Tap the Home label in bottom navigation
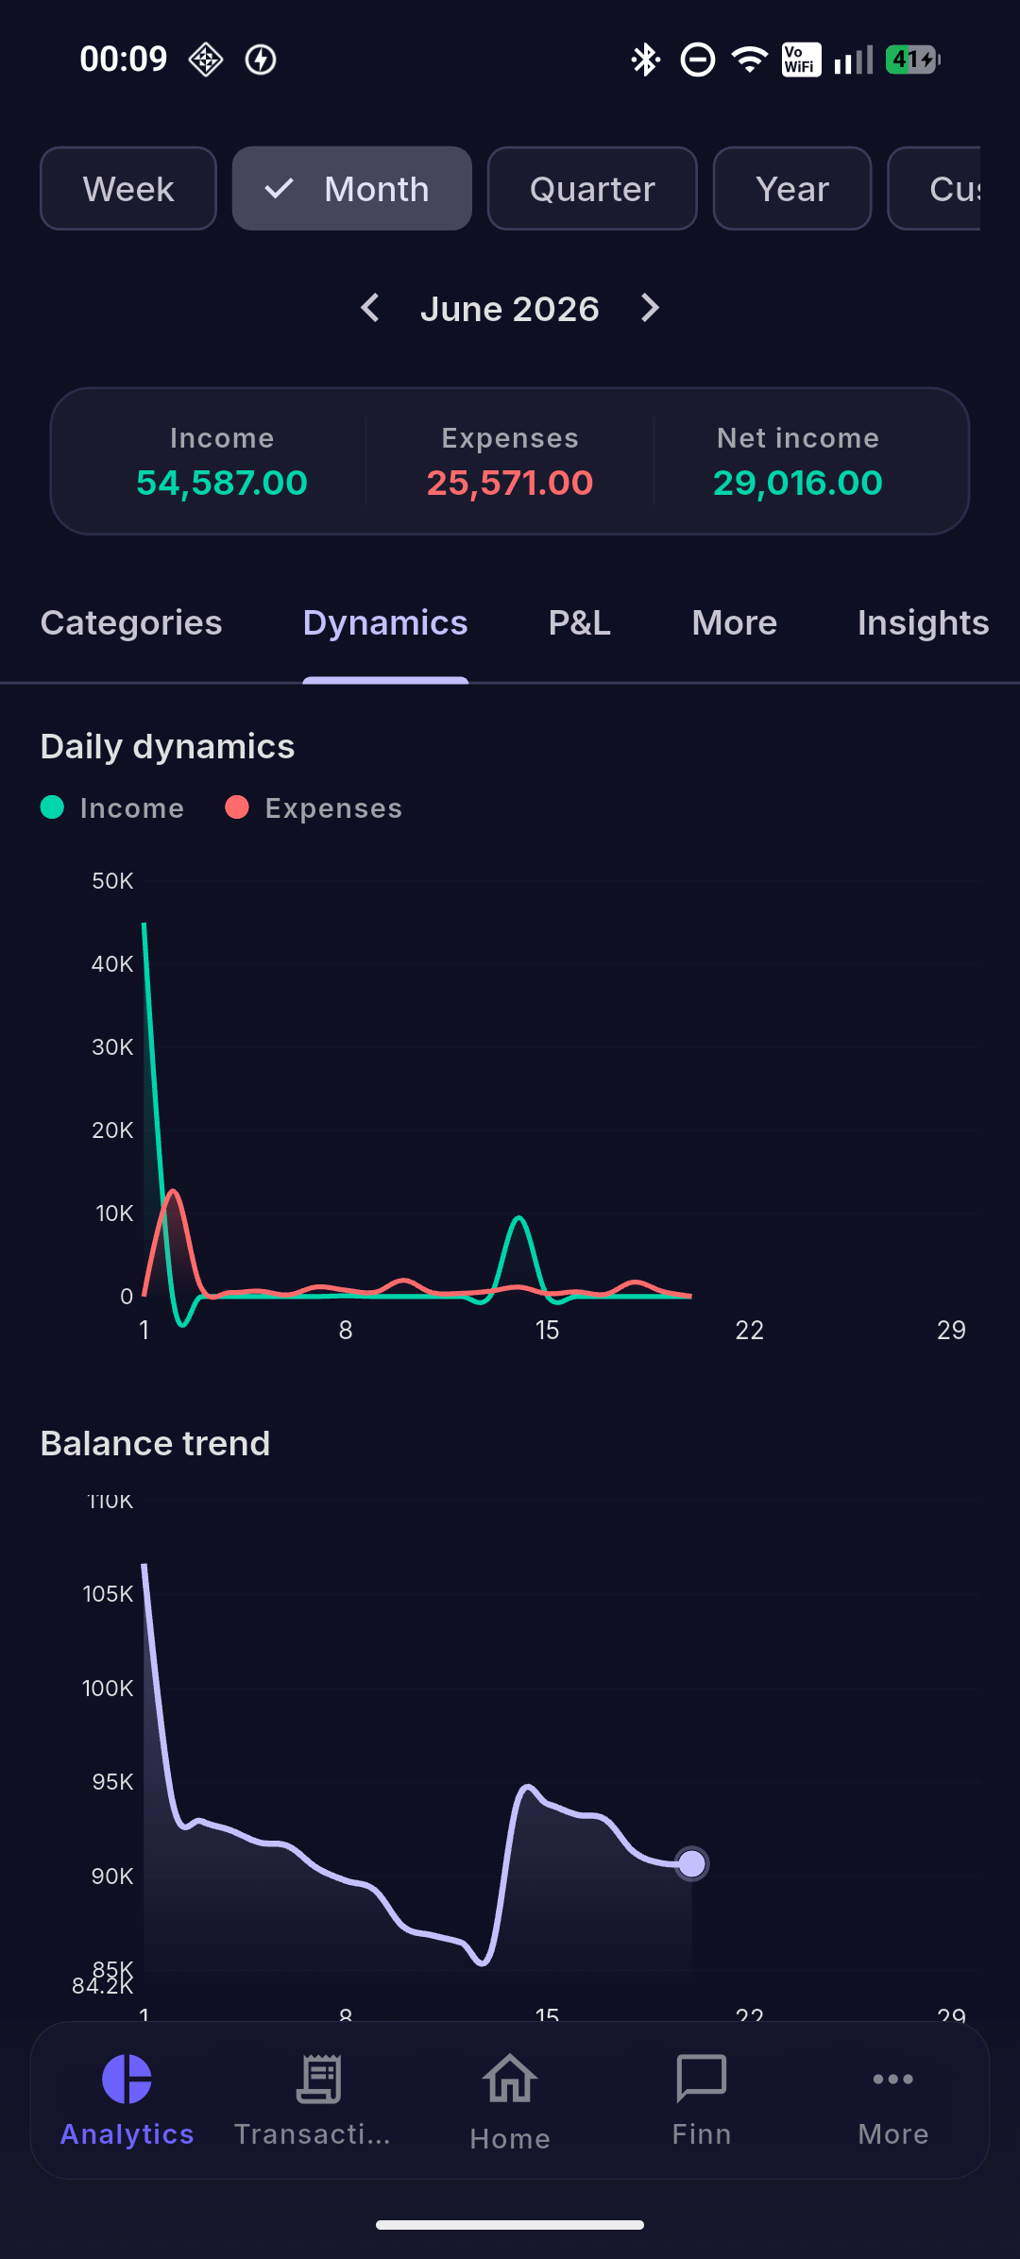The image size is (1020, 2259). [510, 2139]
